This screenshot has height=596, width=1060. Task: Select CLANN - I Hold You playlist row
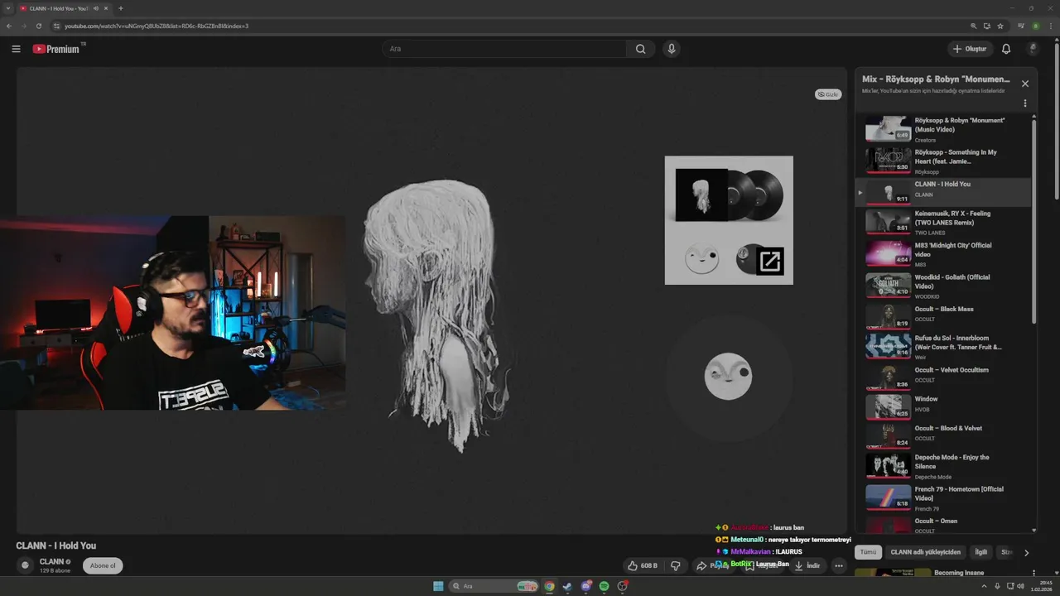coord(943,192)
